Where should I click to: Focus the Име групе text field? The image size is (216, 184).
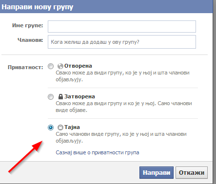[122, 26]
